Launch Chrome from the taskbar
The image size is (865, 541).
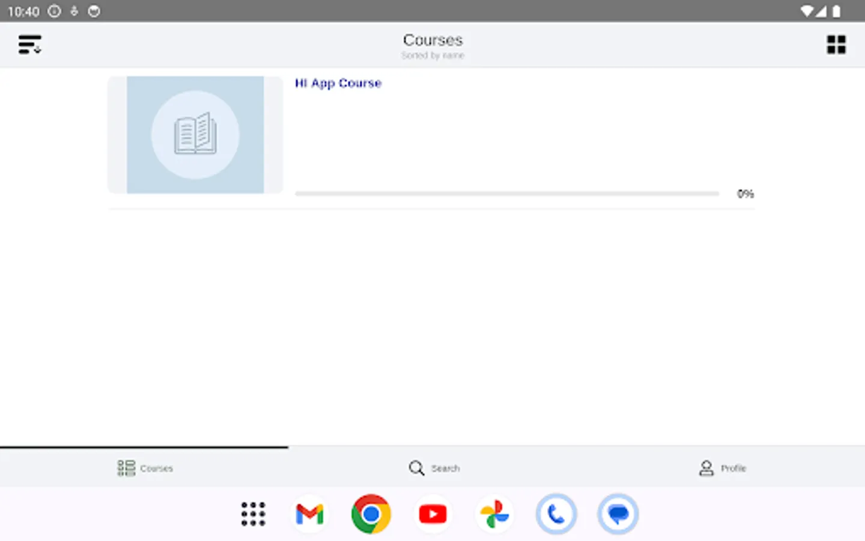pyautogui.click(x=371, y=514)
